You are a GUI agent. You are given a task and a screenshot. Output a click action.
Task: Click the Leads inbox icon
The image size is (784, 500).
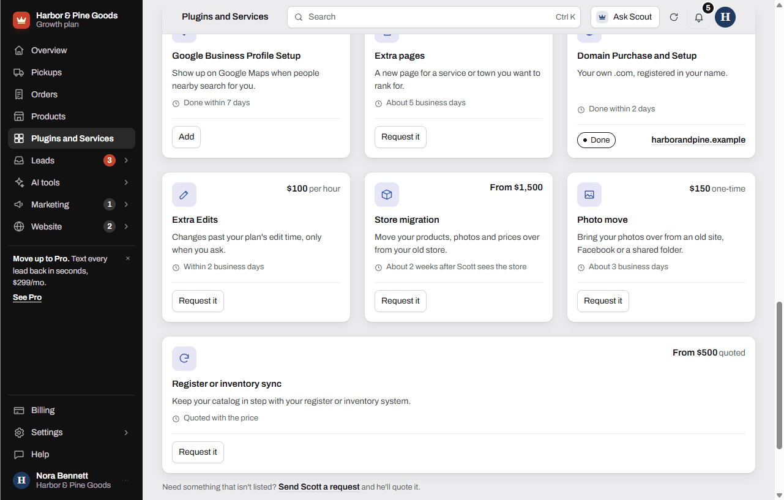pos(19,160)
